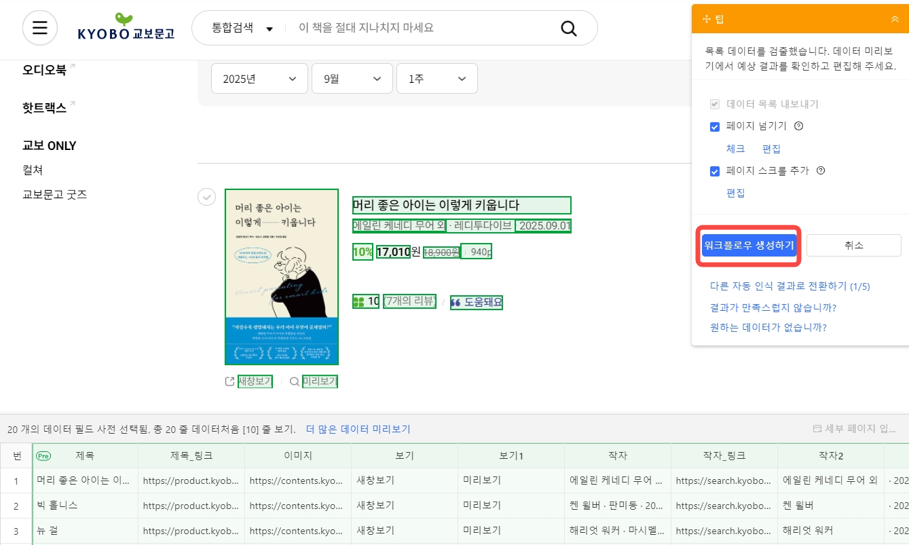Select 교보문고 굿즈 in the sidebar

[54, 195]
